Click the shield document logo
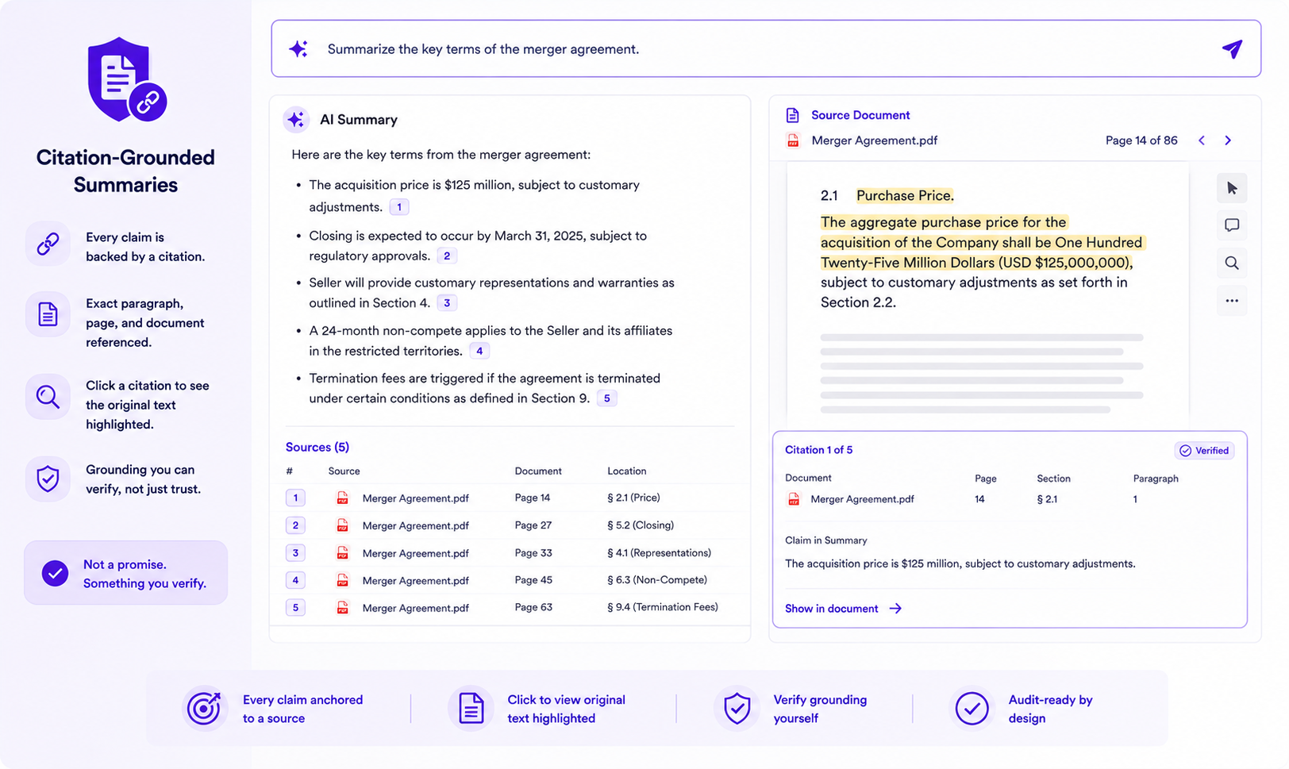Image resolution: width=1289 pixels, height=769 pixels. point(125,79)
